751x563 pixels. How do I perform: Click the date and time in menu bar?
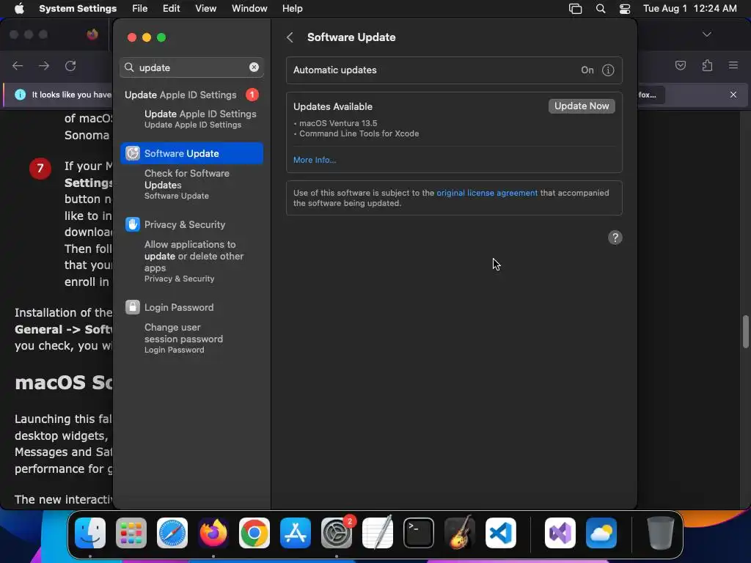pos(689,9)
